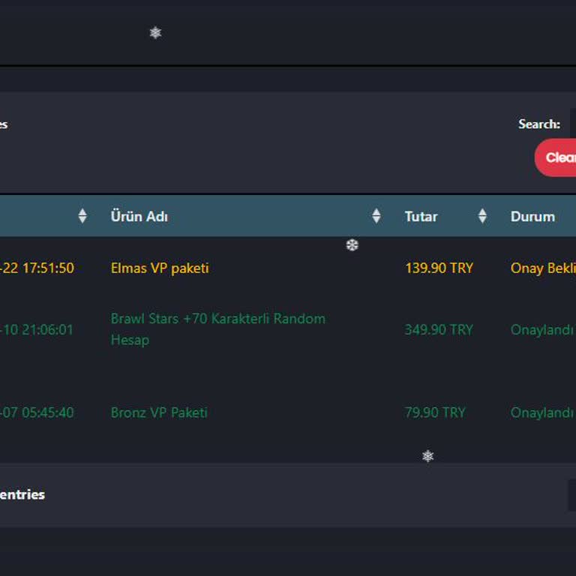Viewport: 576px width, 576px height.
Task: Click the Ürün Adı column header
Action: tap(139, 216)
